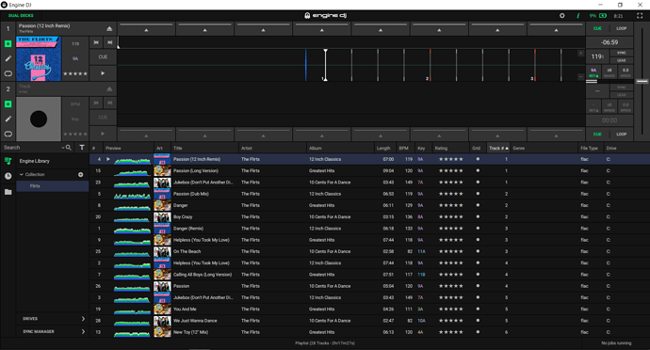Click deck 1 SPEED 0.0 readout
This screenshot has height=350, width=650.
(x=626, y=72)
